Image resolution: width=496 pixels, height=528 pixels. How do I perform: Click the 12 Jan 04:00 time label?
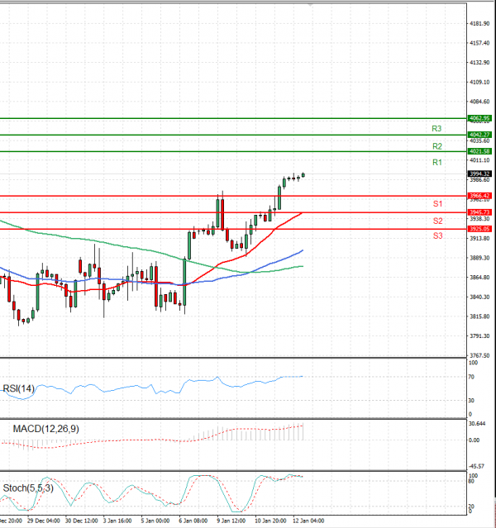[308, 521]
